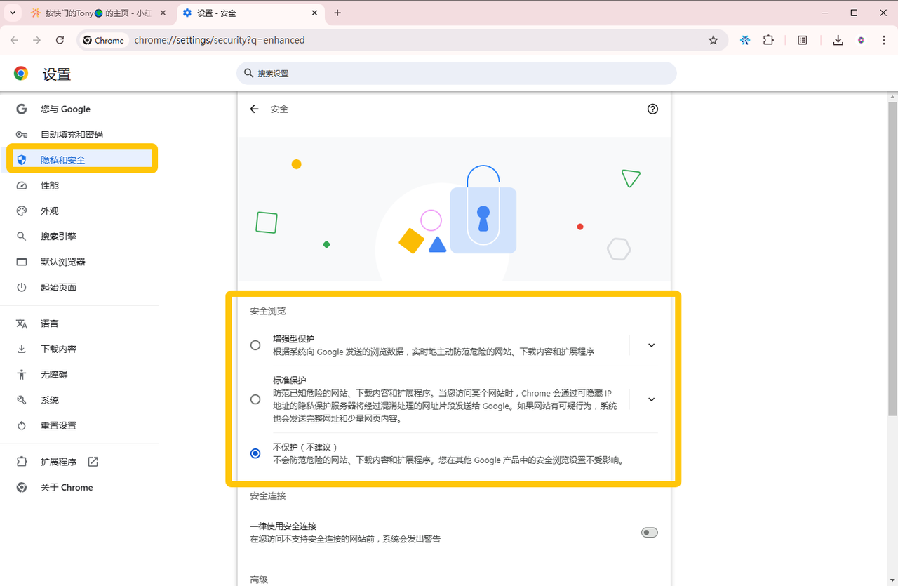The width and height of the screenshot is (898, 586).
Task: Open the side panel icon in toolbar
Action: tap(803, 40)
